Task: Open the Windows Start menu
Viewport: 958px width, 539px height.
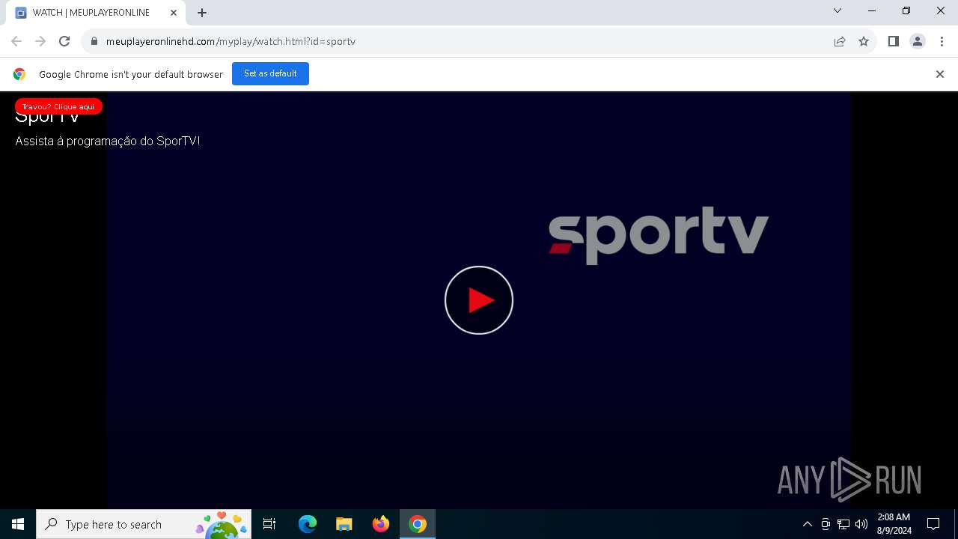Action: (x=18, y=524)
